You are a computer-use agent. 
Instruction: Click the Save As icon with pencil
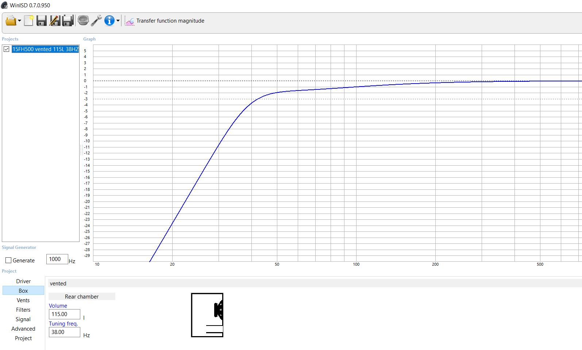[55, 21]
